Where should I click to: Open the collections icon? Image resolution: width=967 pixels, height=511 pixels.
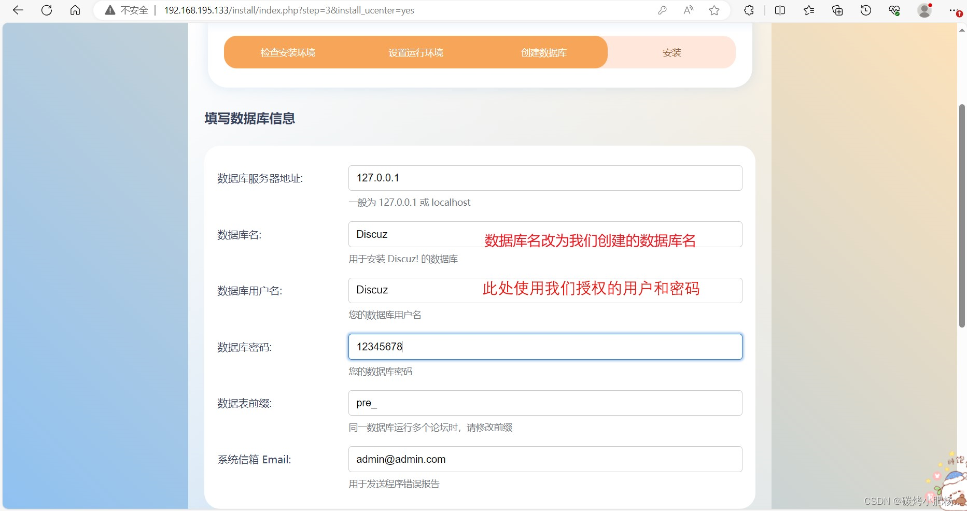pos(837,10)
